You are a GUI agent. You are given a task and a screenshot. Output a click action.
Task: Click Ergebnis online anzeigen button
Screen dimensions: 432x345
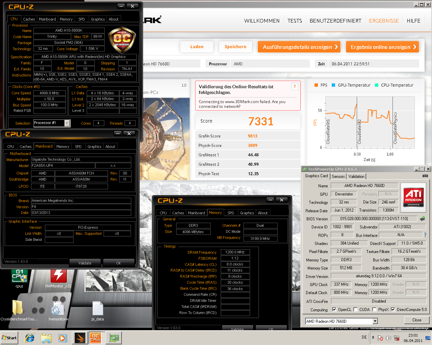pos(382,47)
